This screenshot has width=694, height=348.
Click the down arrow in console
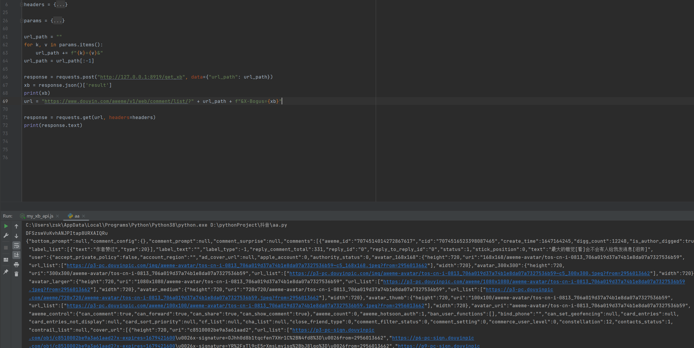pos(16,236)
